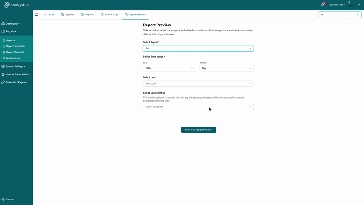Click the Report Logs tab icon
Screen dimensions: 364x205
click(x=102, y=15)
